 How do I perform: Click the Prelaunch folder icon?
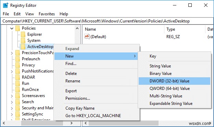pyautogui.click(x=18, y=59)
